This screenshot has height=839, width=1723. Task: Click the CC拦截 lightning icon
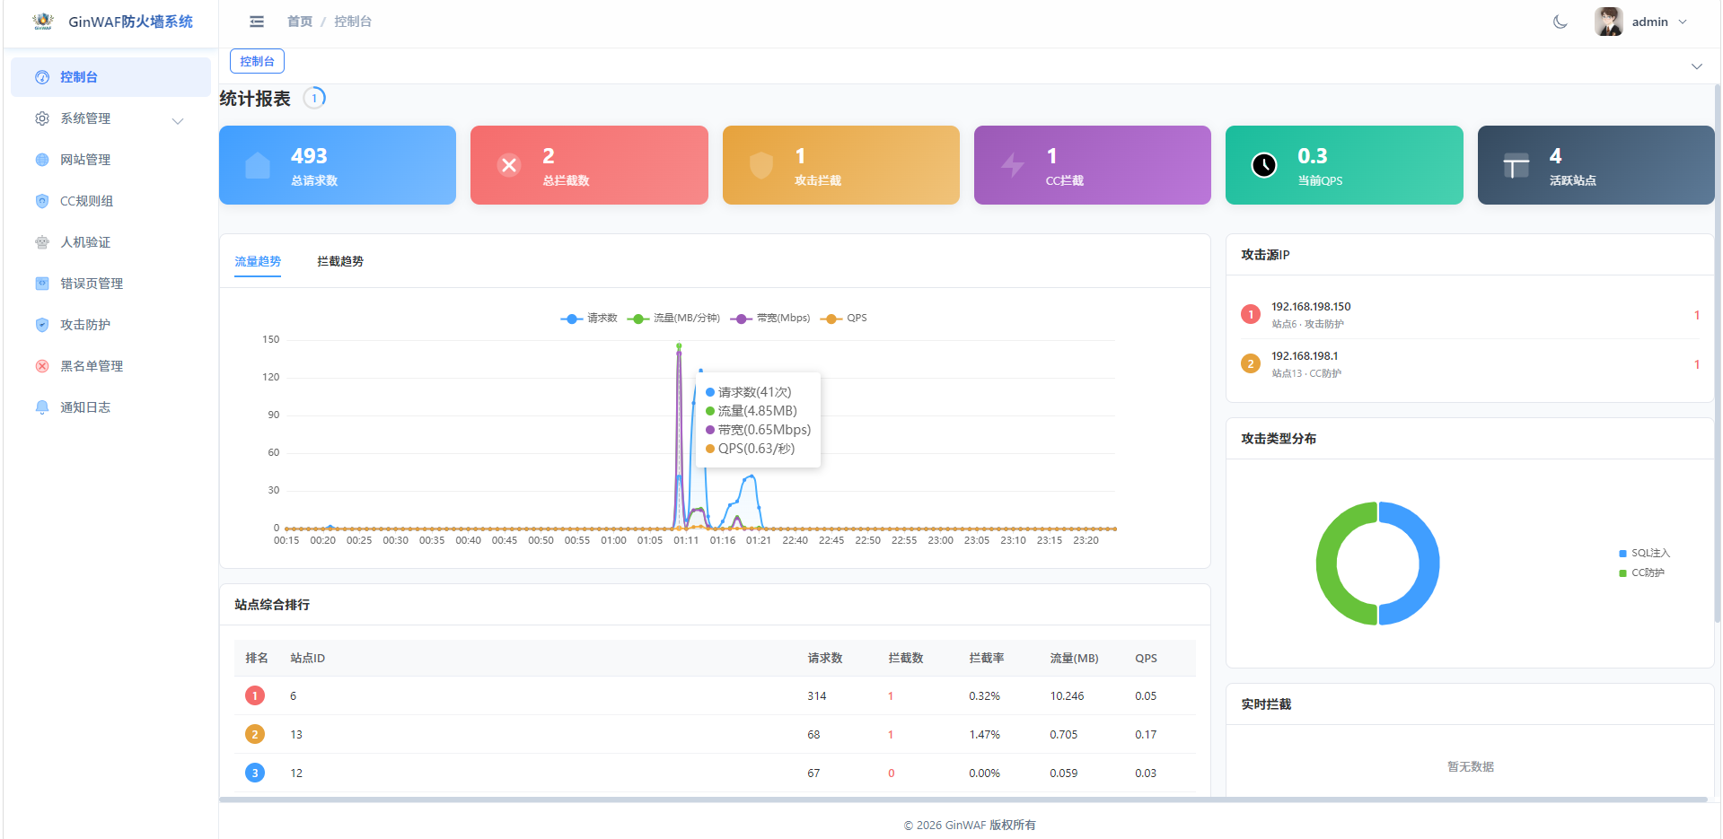(x=1013, y=165)
